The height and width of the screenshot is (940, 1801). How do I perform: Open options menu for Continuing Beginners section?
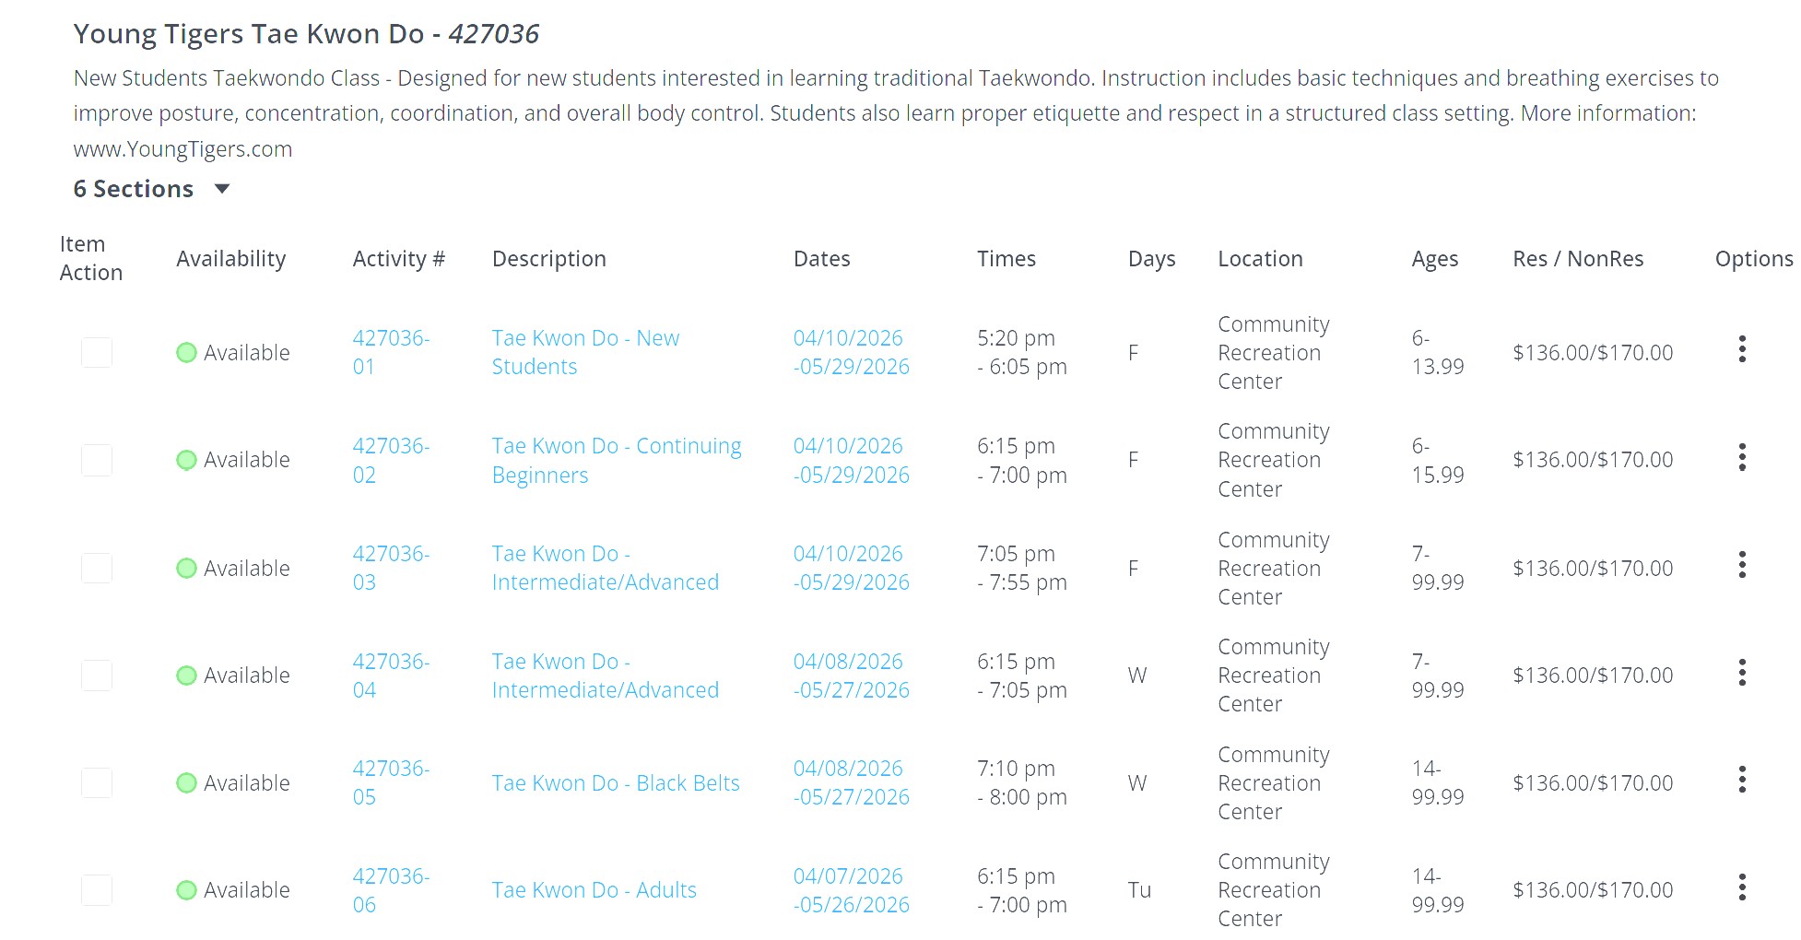[1741, 457]
